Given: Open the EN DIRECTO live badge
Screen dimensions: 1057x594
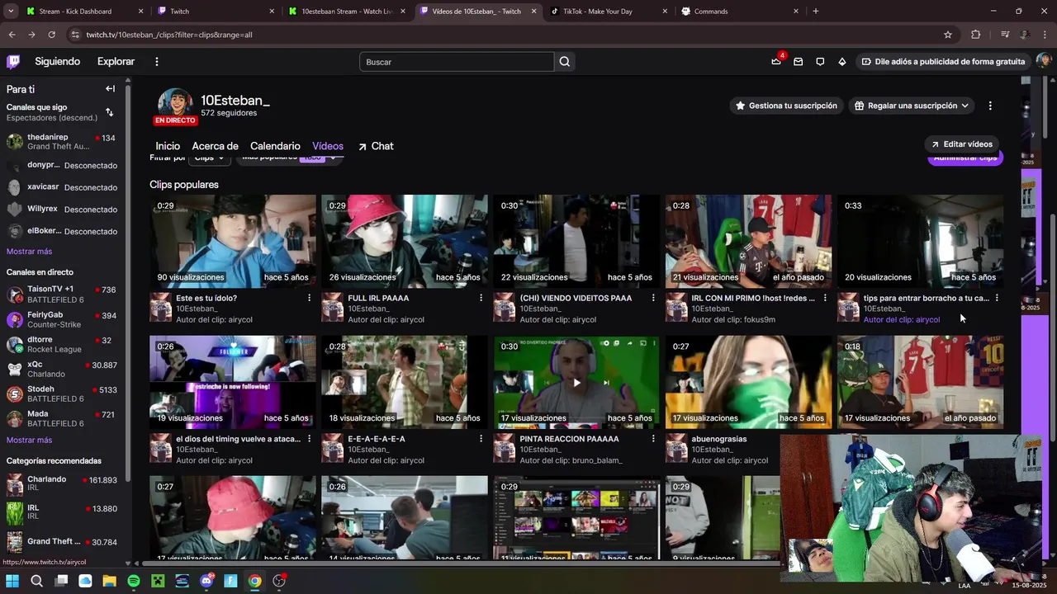Looking at the screenshot, I should [175, 120].
